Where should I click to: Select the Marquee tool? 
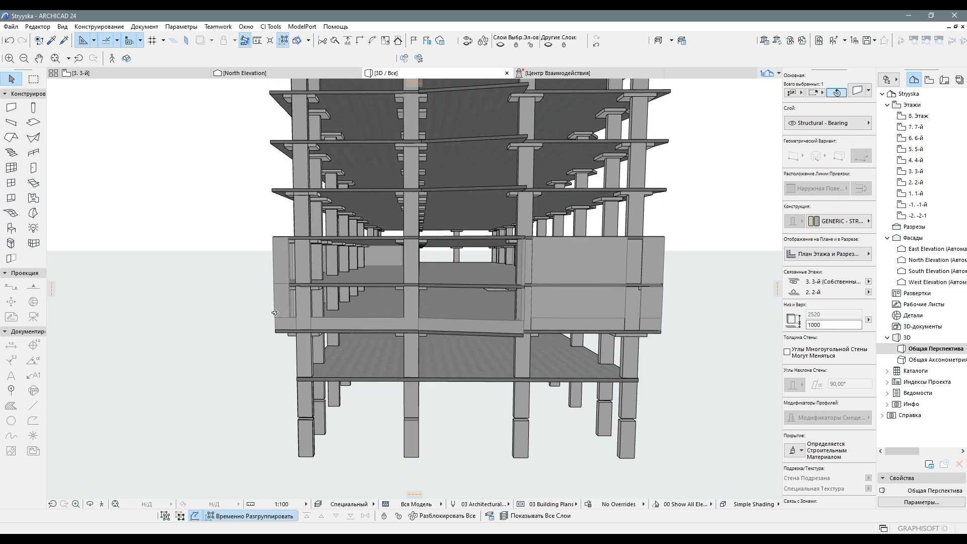tap(33, 79)
